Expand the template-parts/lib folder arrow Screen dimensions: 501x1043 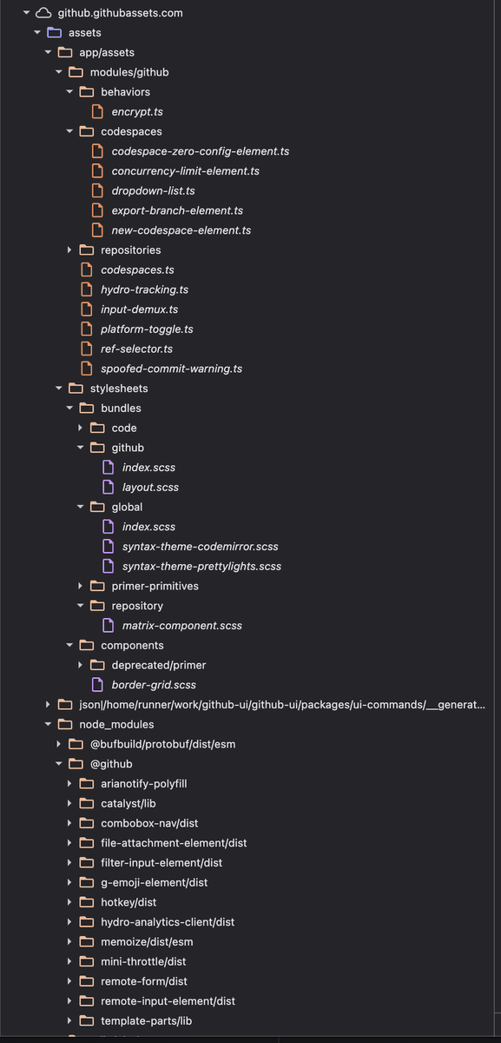(x=69, y=1021)
